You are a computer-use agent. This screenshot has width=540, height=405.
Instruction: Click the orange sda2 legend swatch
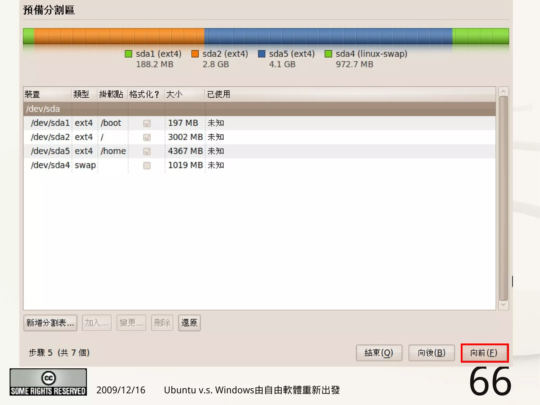(x=195, y=54)
